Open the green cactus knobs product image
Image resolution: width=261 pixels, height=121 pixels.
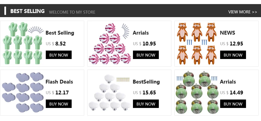[23, 44]
